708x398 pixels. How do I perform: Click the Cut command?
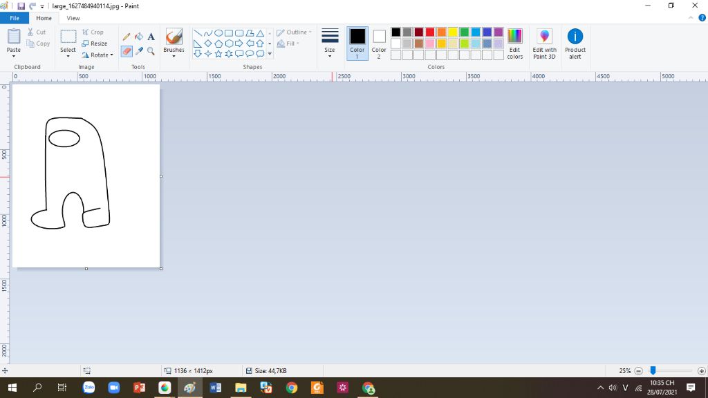(x=37, y=32)
